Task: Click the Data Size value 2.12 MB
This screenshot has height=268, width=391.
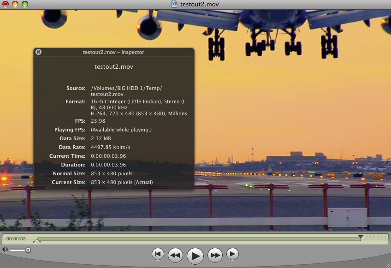Action: 101,138
